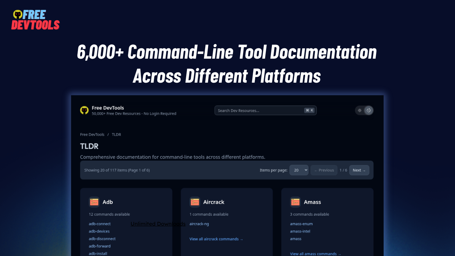Click the ⌘ K shortcut badge

309,110
